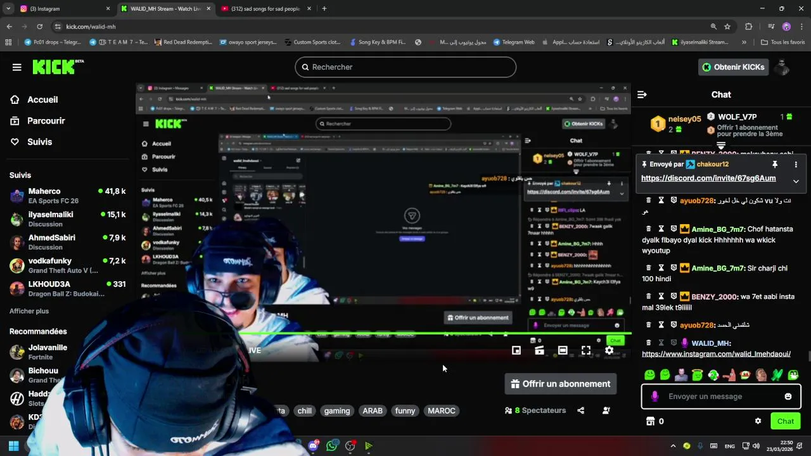Open the Chrome three-dot menu
811x456 pixels.
(x=802, y=27)
